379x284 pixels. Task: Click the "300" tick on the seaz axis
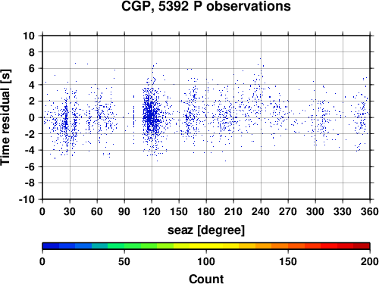(315, 211)
